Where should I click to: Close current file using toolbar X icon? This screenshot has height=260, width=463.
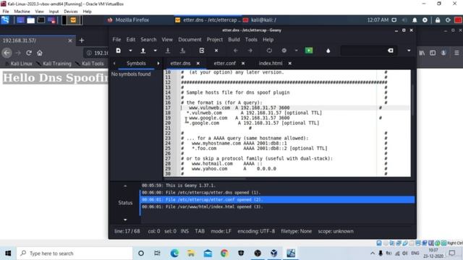216,51
